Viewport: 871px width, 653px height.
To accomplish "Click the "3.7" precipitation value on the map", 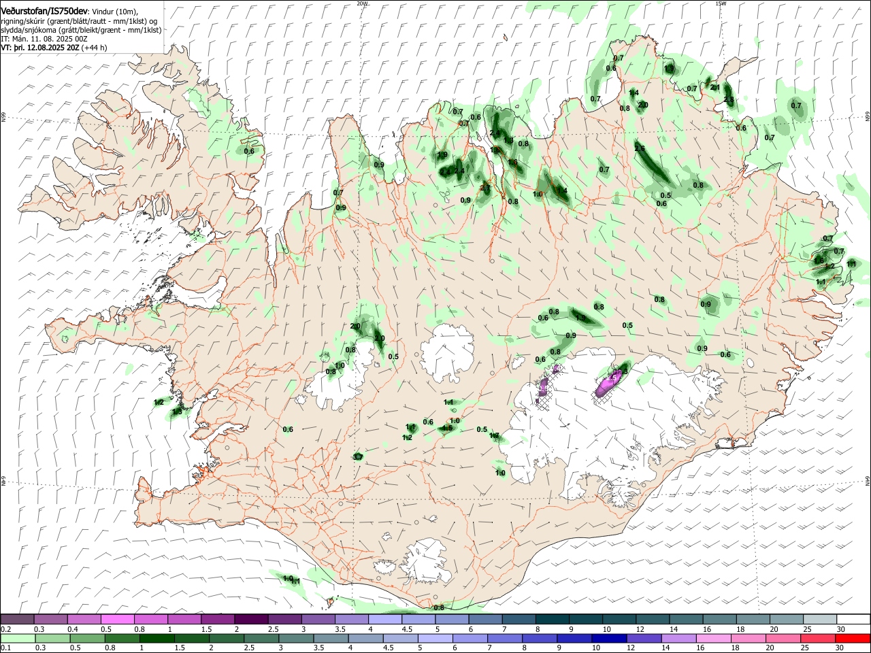I will pos(358,457).
